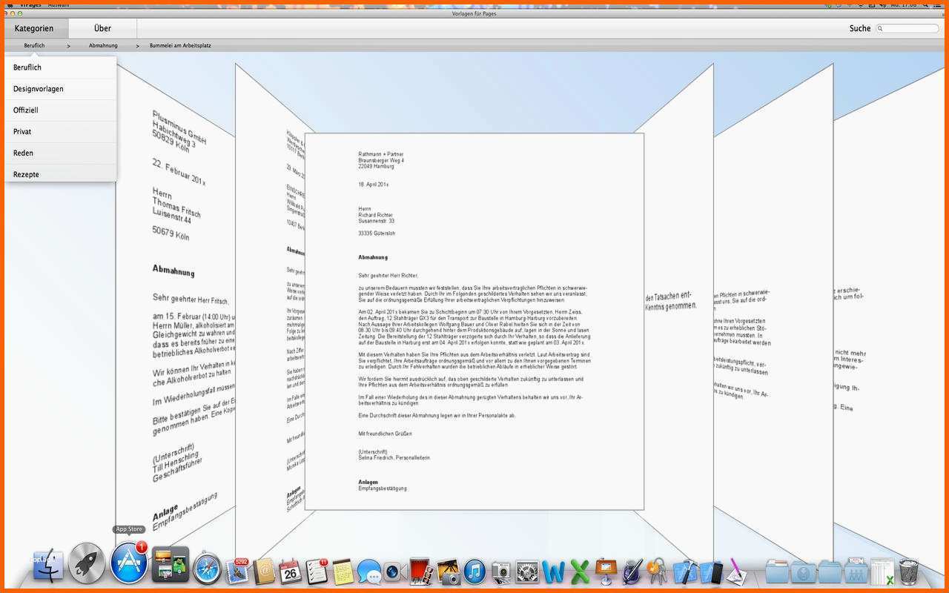Select the Offiziell category
Image resolution: width=949 pixels, height=593 pixels.
26,110
